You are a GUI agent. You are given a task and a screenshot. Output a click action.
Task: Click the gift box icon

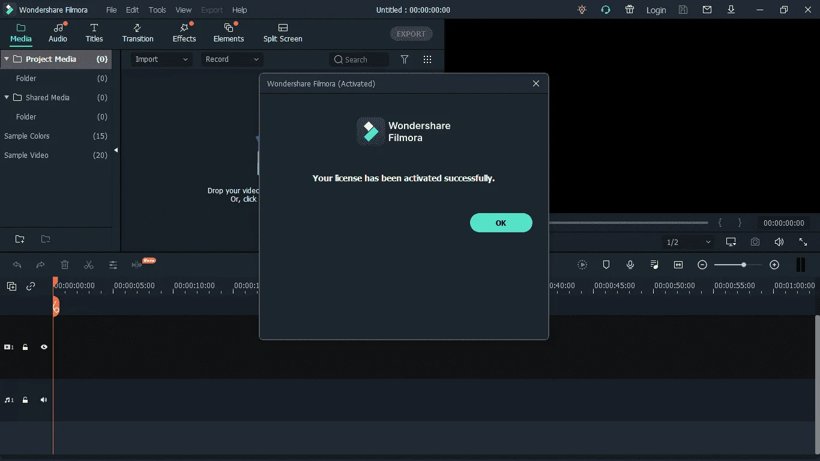[x=629, y=10]
